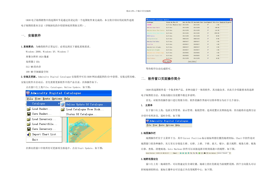This screenshot has height=196, width=277.
Task: Close the Available Catalogue Updates dialog
Action: coord(231,20)
